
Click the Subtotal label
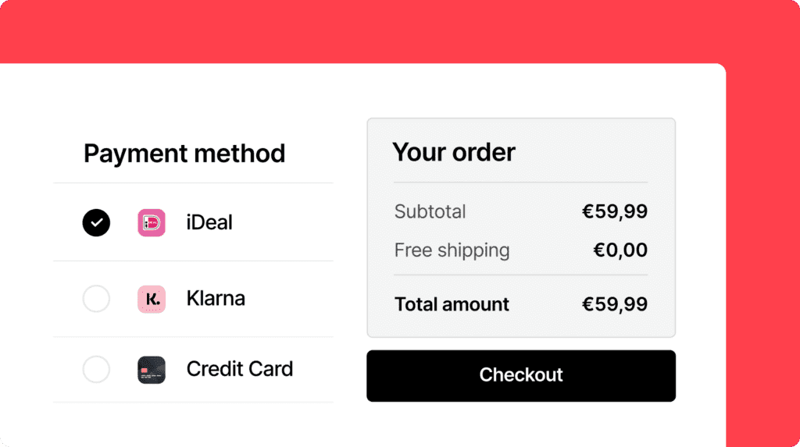(430, 211)
